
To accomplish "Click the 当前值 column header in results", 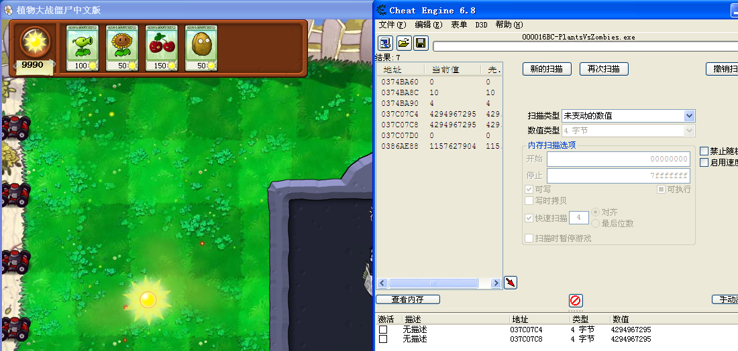I will click(x=453, y=70).
